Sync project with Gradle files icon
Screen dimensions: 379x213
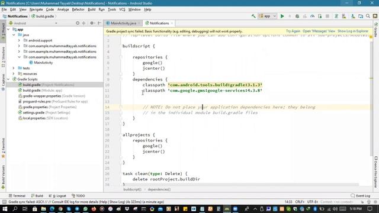[336, 16]
